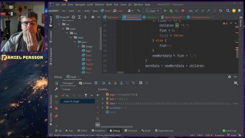Stop the running process in toolbar

[183, 11]
